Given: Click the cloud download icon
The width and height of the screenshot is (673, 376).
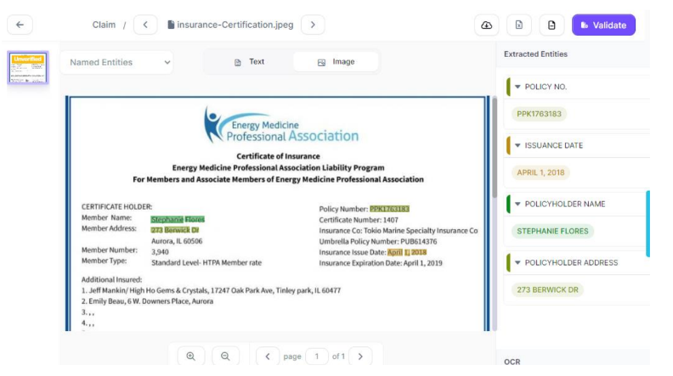Looking at the screenshot, I should coord(486,25).
